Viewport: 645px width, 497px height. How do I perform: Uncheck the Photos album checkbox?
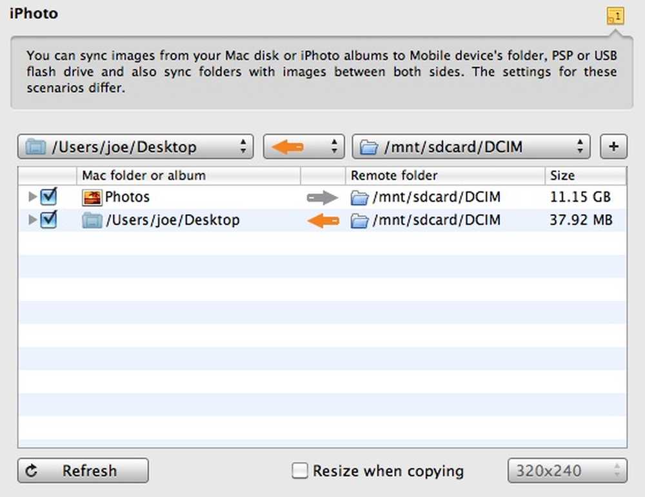tap(48, 197)
